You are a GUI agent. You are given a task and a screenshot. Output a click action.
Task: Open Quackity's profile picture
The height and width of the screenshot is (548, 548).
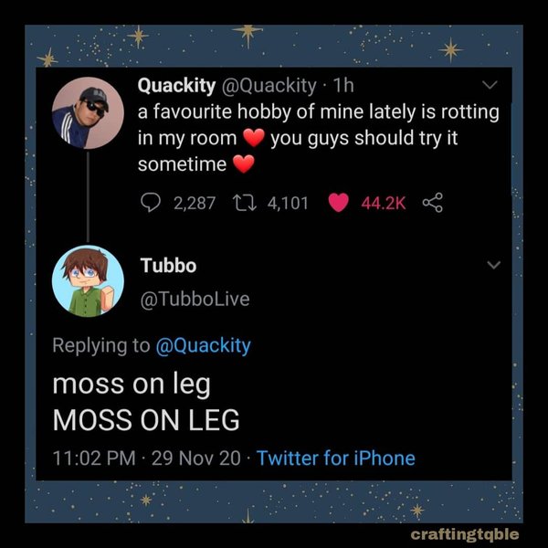88,113
